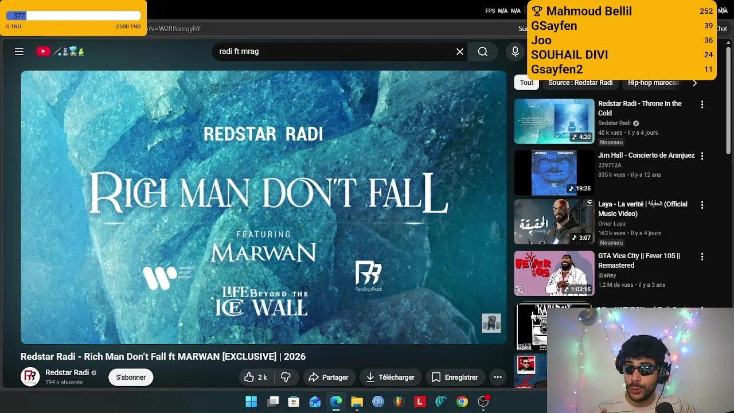Open options menu for 'GTA Vice City' video
This screenshot has width=734, height=413.
coord(702,257)
